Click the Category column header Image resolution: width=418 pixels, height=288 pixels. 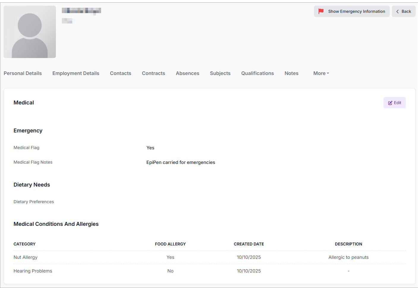point(24,244)
